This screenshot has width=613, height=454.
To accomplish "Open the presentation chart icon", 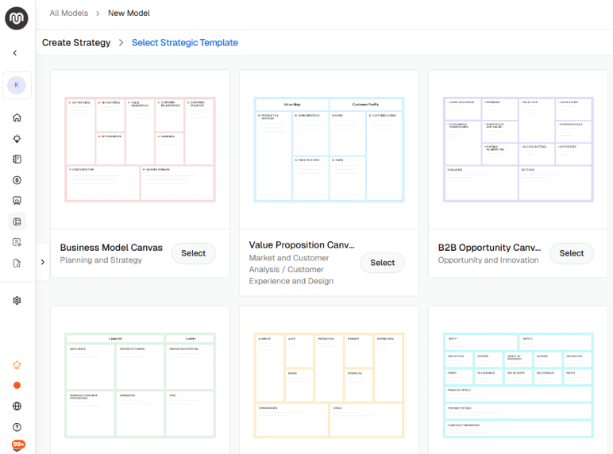I will pyautogui.click(x=17, y=201).
